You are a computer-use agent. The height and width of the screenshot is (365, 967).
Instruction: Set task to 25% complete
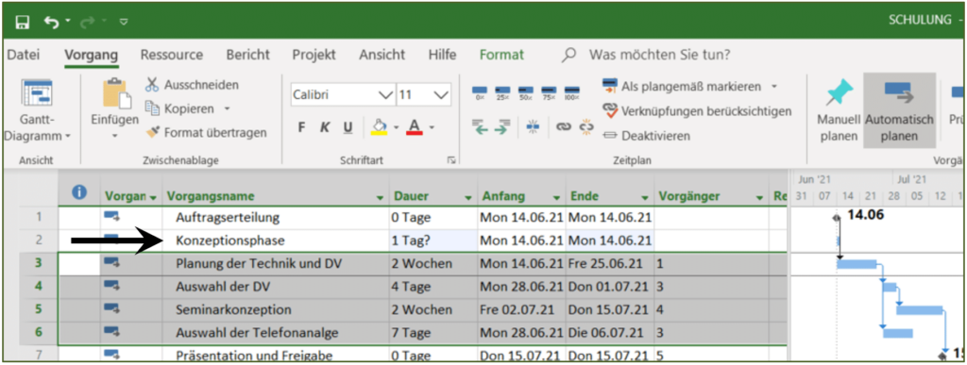502,93
